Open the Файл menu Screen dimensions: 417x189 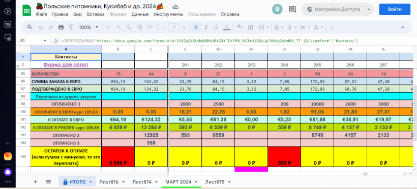pos(41,14)
